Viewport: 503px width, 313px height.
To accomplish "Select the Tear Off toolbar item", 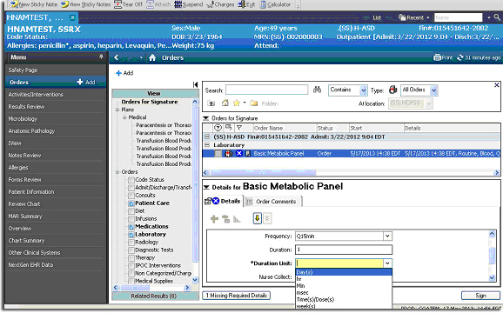I will tap(128, 4).
